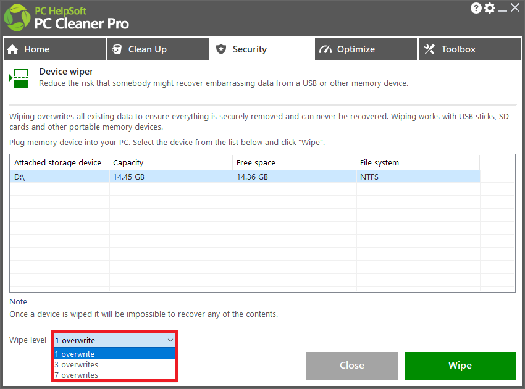
Task: Click the Clean Up bucket icon
Action: click(x=117, y=49)
